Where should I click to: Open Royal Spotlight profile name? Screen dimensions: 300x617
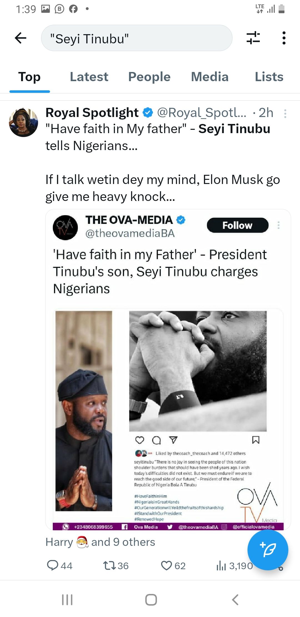click(92, 113)
